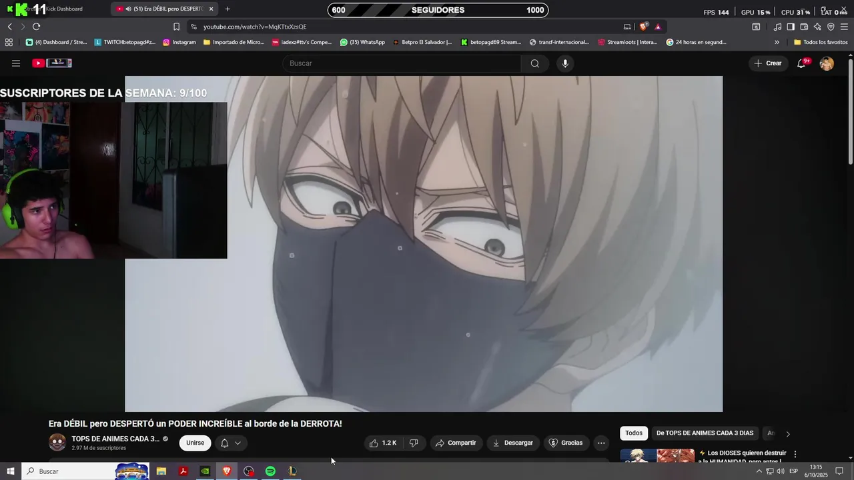Screen dimensions: 854x480
Task: Open the Los DIOSES quieren destruir video thumbnail
Action: 657,456
